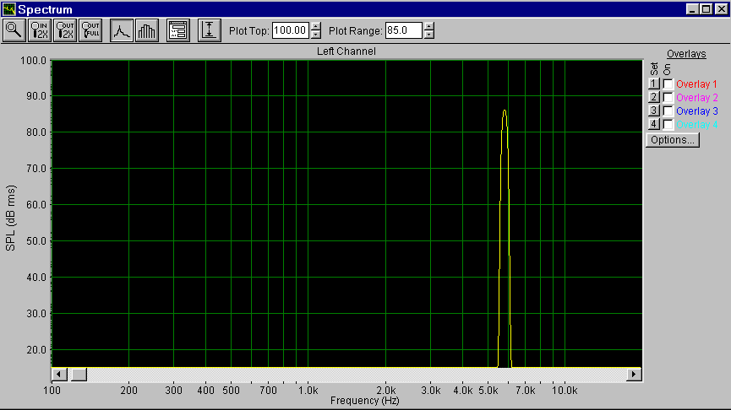Click the Plot Range value field
The height and width of the screenshot is (410, 731).
tap(404, 30)
